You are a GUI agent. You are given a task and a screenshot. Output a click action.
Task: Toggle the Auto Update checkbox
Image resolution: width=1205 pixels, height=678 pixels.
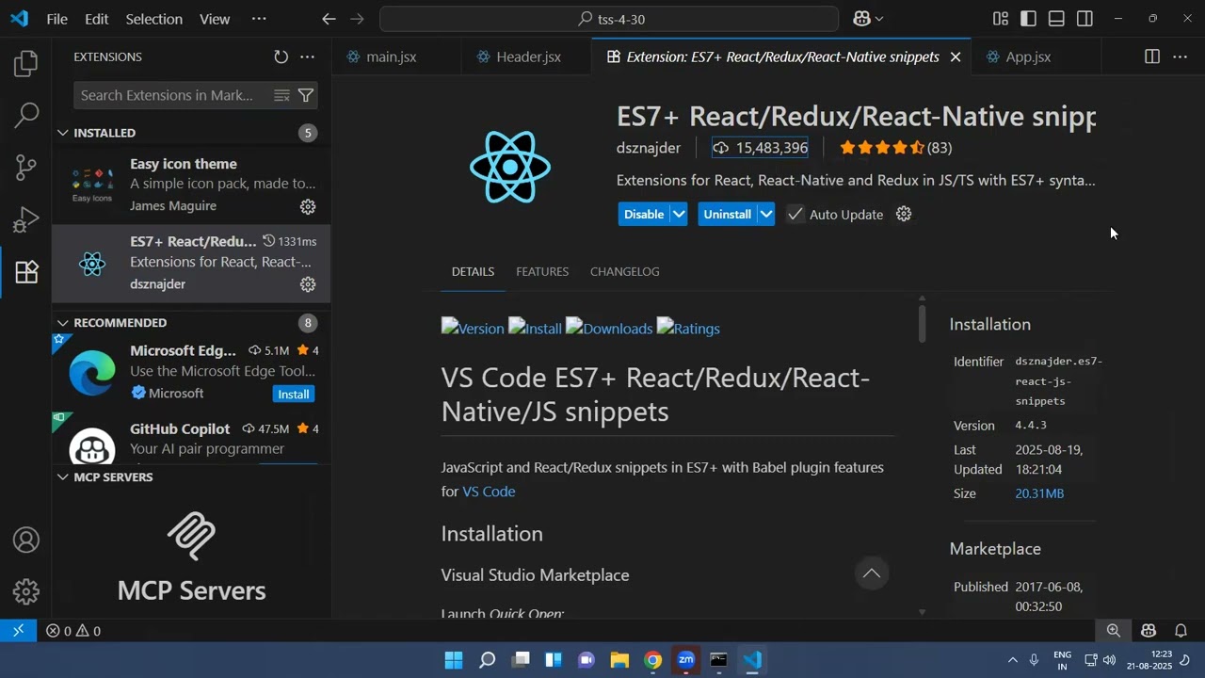pos(795,215)
